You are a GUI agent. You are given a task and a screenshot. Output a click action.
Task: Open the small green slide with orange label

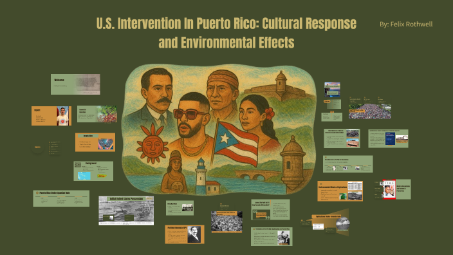point(333,104)
